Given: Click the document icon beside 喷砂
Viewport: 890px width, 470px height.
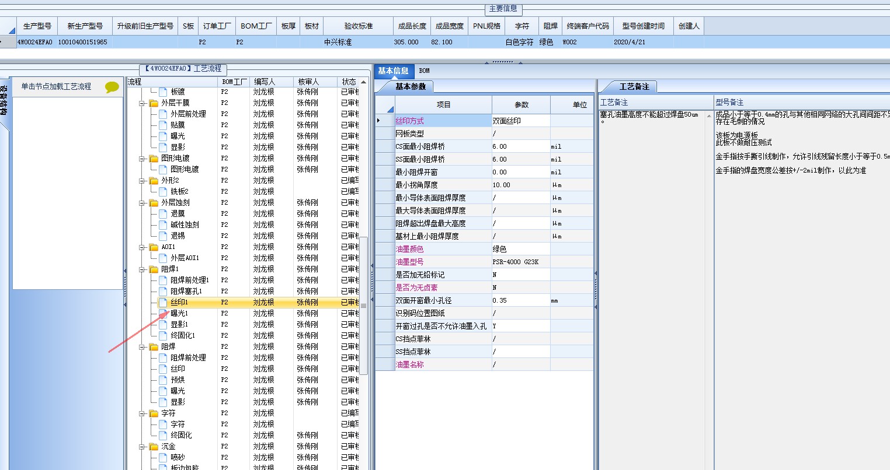Looking at the screenshot, I should [164, 457].
